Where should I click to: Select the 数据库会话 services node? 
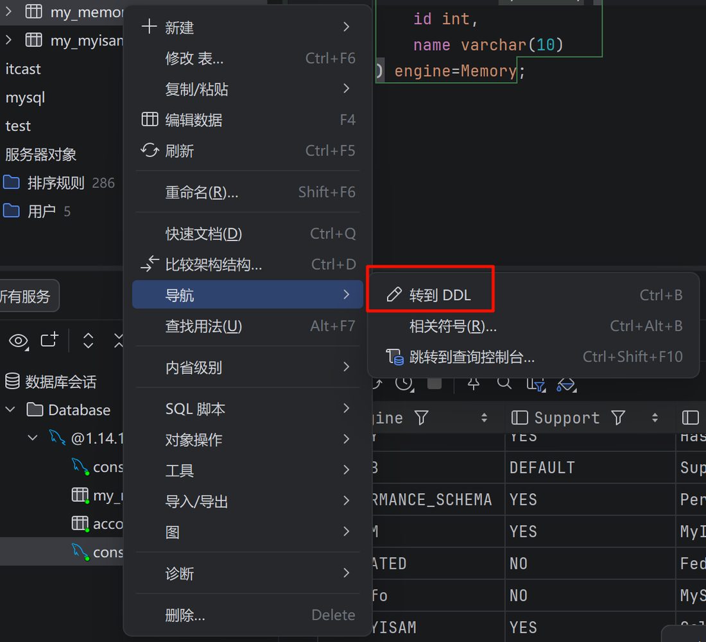click(61, 382)
